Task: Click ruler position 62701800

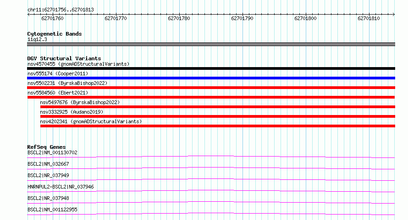Action: [305, 18]
